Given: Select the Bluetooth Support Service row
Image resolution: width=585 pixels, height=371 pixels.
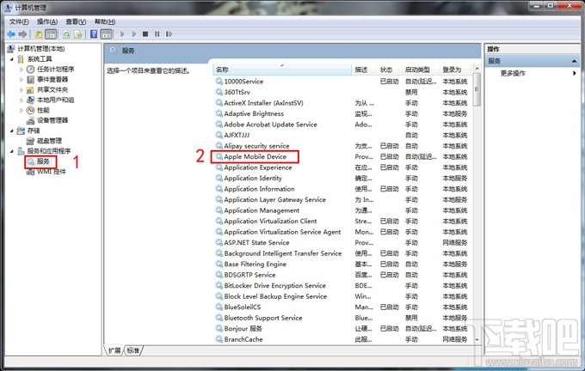Looking at the screenshot, I should pos(341,318).
